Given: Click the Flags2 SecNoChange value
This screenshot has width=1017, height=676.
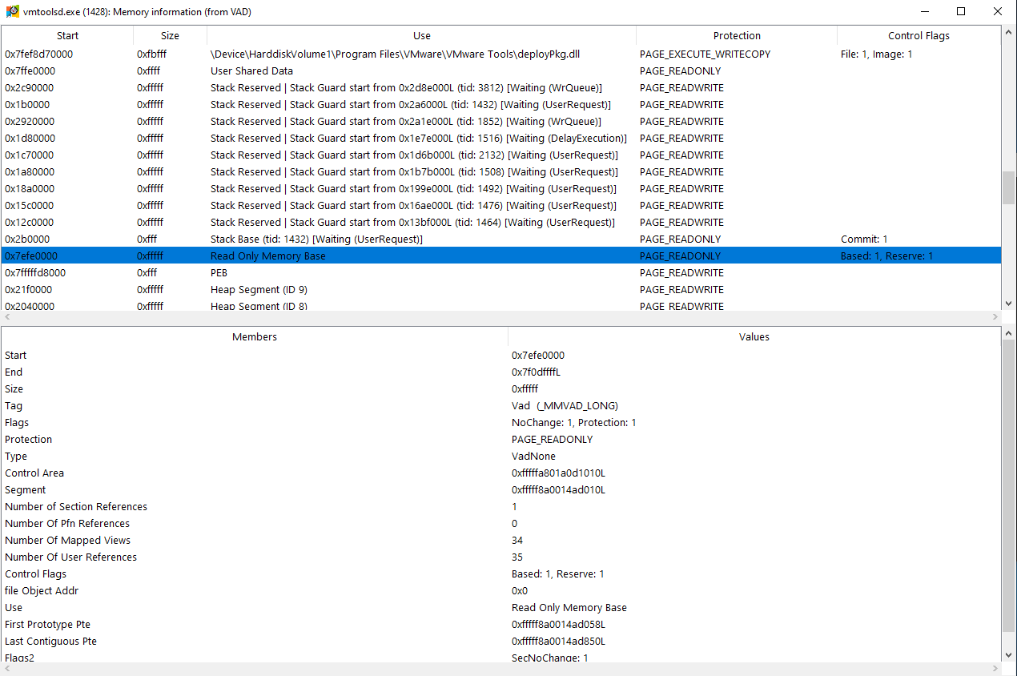Looking at the screenshot, I should click(550, 658).
